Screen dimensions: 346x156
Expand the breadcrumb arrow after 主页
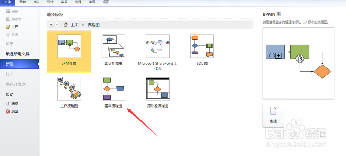click(83, 25)
